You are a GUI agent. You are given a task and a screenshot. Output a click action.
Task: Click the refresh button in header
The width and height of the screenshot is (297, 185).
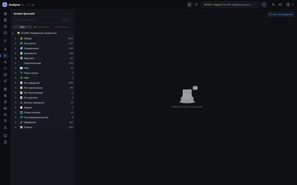[264, 5]
